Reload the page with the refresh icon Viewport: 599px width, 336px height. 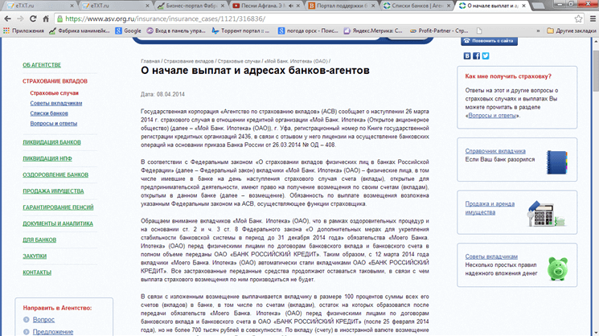tap(33, 18)
